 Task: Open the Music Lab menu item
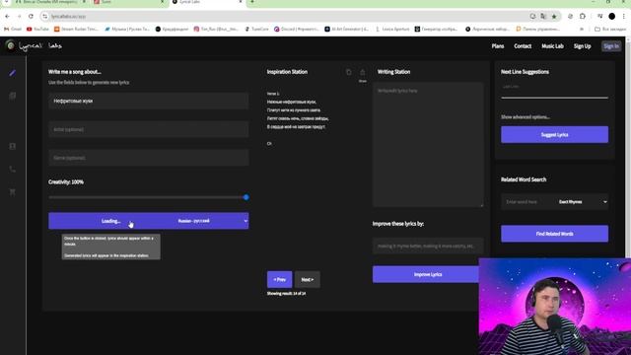click(x=552, y=46)
